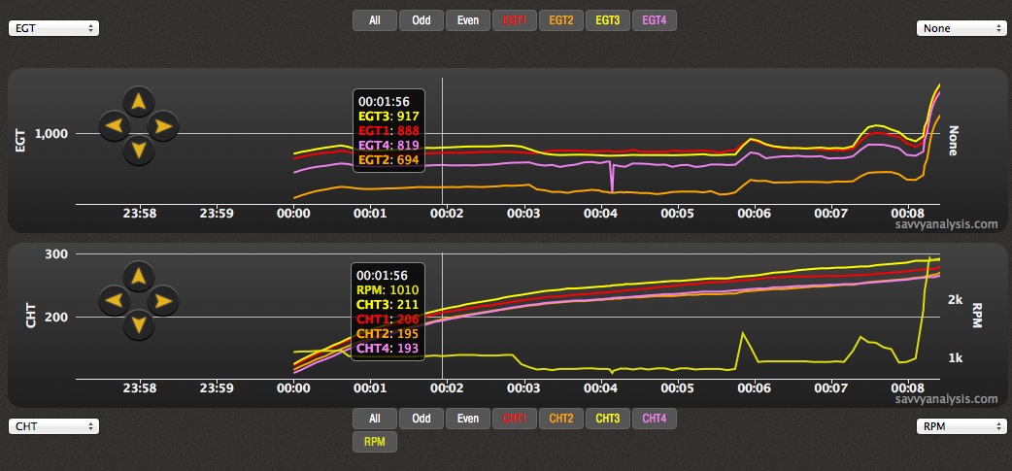Open the RPM dropdown at bottom right
The width and height of the screenshot is (1012, 471).
pyautogui.click(x=961, y=425)
